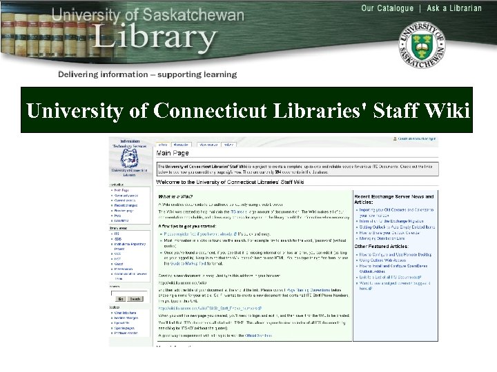Select the history tab
The width and height of the screenshot is (497, 372).
tap(228, 145)
